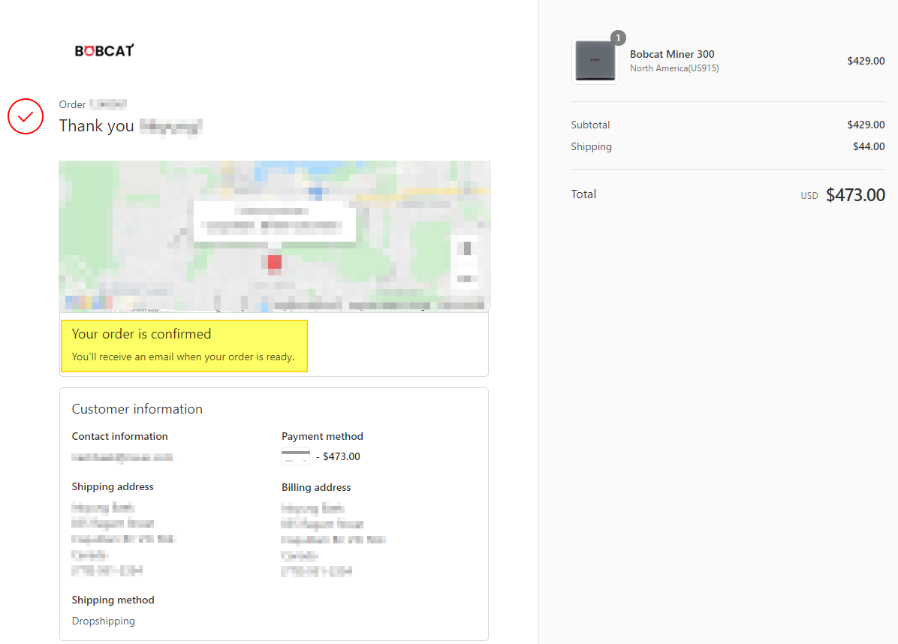Screen dimensions: 898x644
Task: Click the $44.00 shipping cost
Action: tap(868, 146)
